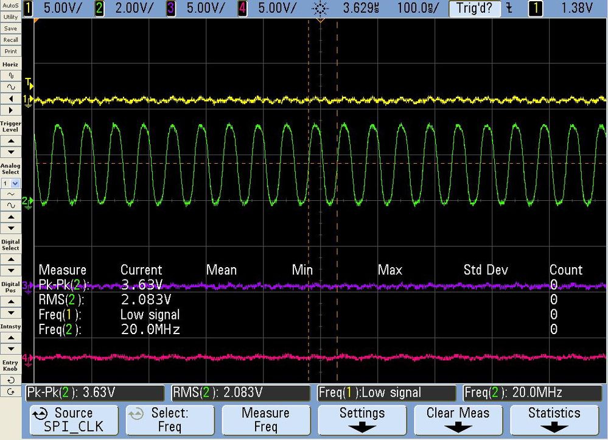
Task: Click the Freq(2): 20.0MHz measurement box
Action: [x=532, y=393]
